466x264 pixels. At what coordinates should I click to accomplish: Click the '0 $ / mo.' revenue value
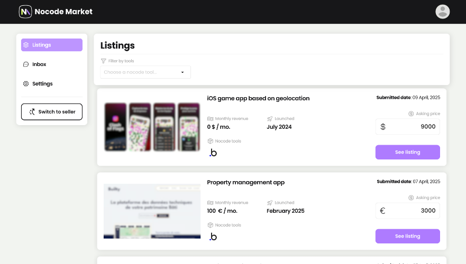pyautogui.click(x=218, y=127)
